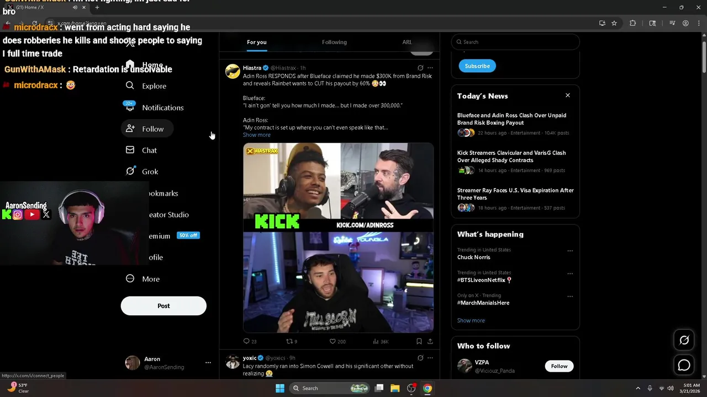
Task: Open account menu dots beside Aaron
Action: pos(208,363)
